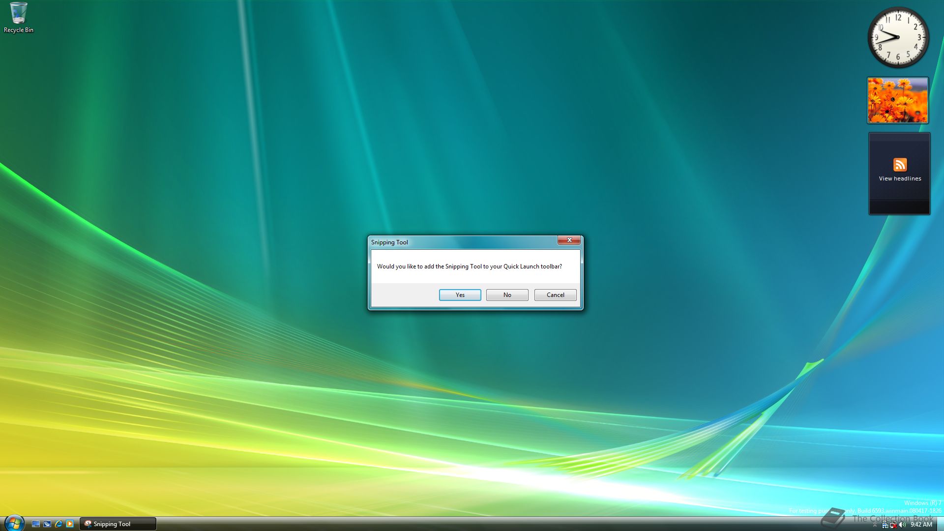This screenshot has height=531, width=944.
Task: Open the volume speaker tray icon
Action: coord(902,525)
